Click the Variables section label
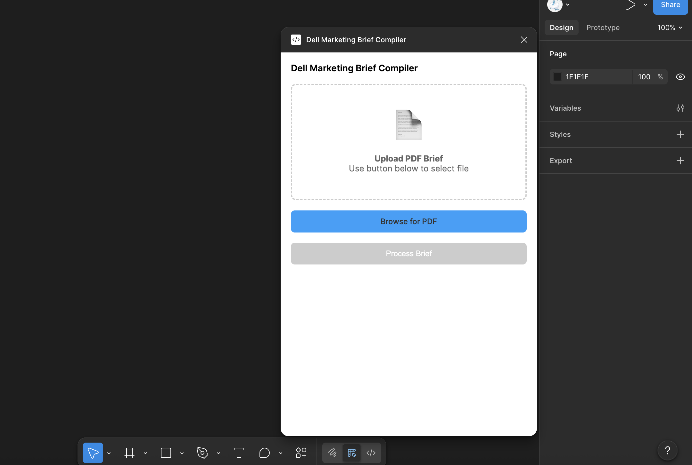This screenshot has height=465, width=692. tap(565, 108)
